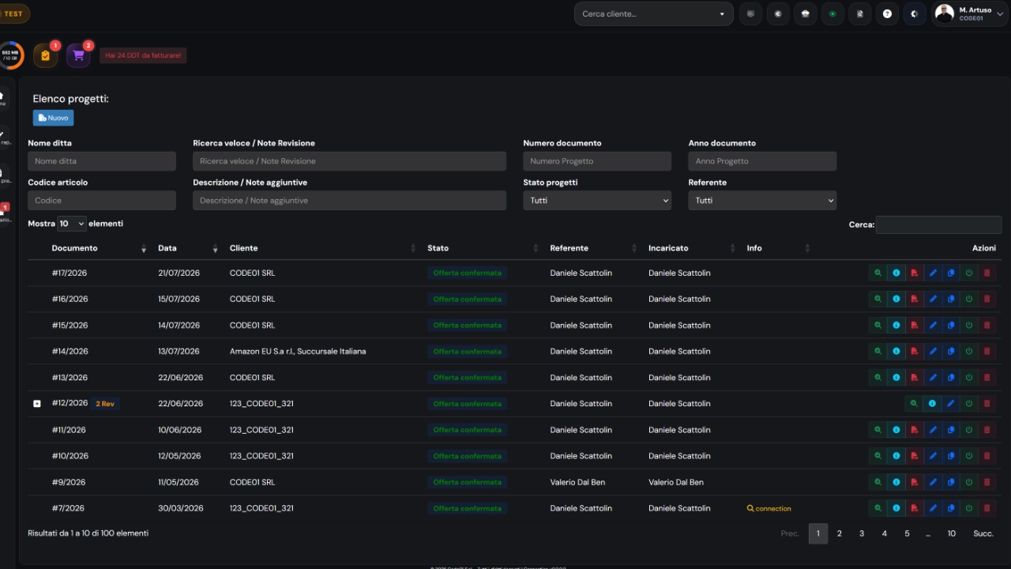Toggle power status of document #12/2026

[x=969, y=403]
